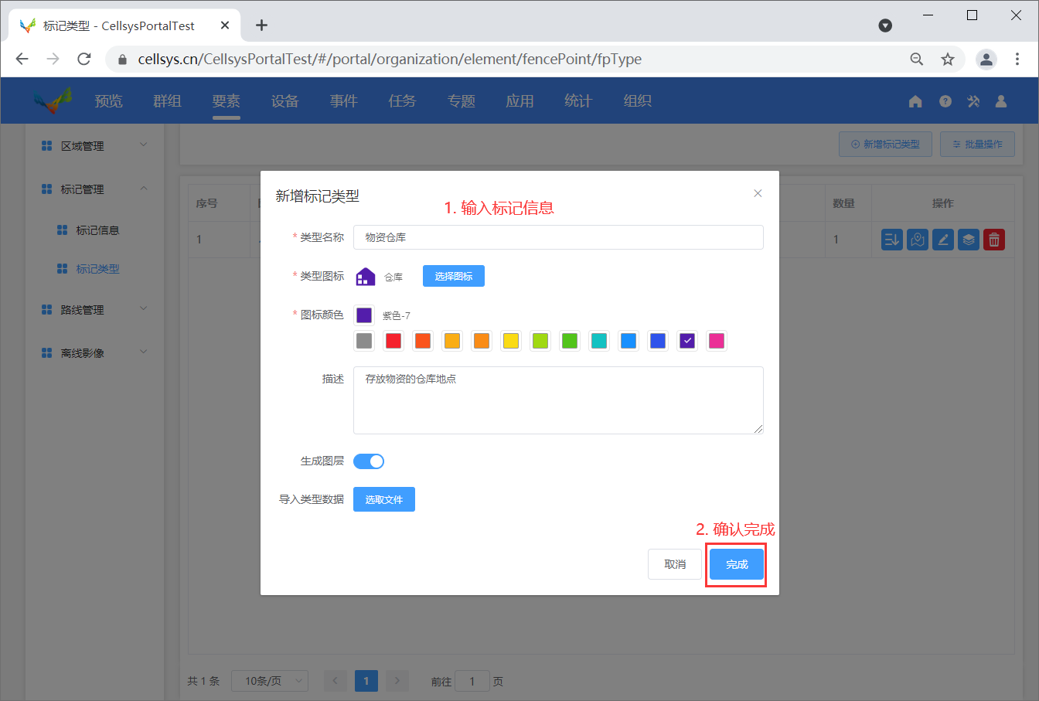Pick the gray color swatch
This screenshot has width=1039, height=701.
(x=364, y=341)
